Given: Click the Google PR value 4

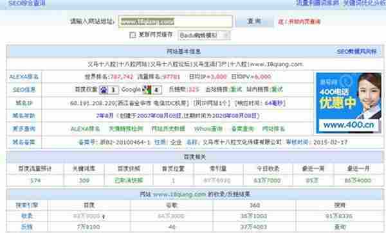Looking at the screenshot, I should (x=156, y=90).
